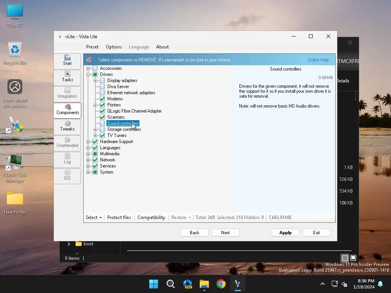Select the Multimedia tree item label

pos(110,154)
